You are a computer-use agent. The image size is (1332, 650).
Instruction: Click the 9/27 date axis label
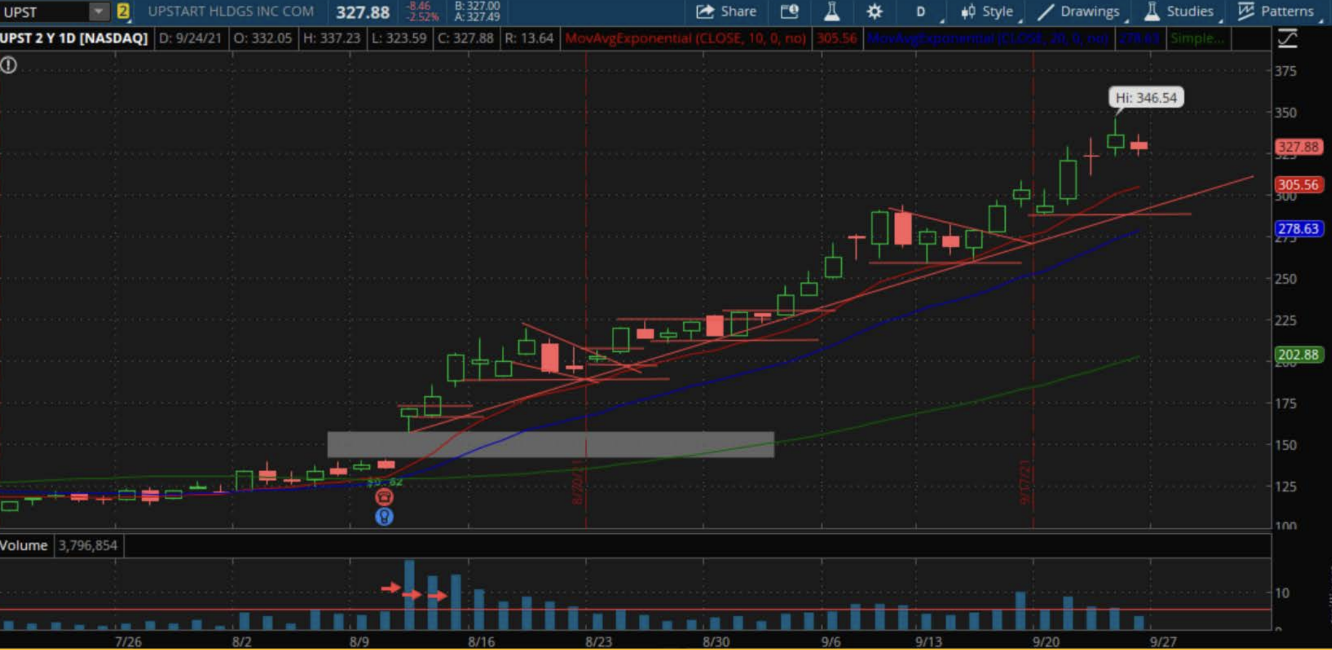pyautogui.click(x=1163, y=642)
